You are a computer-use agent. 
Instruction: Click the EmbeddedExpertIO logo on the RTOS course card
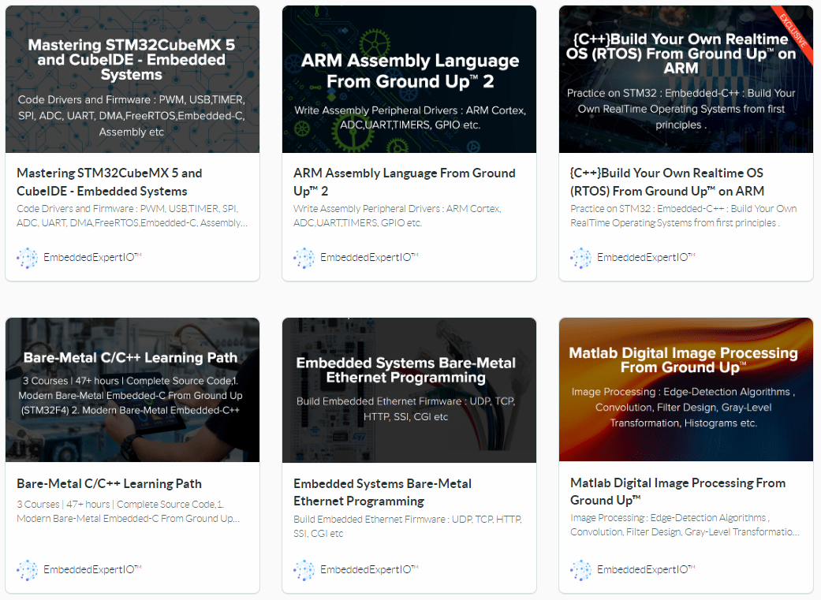(580, 258)
